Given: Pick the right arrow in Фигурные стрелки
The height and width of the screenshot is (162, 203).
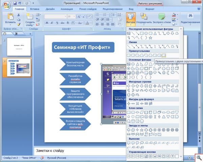Looking at the screenshot, I should click(129, 86).
